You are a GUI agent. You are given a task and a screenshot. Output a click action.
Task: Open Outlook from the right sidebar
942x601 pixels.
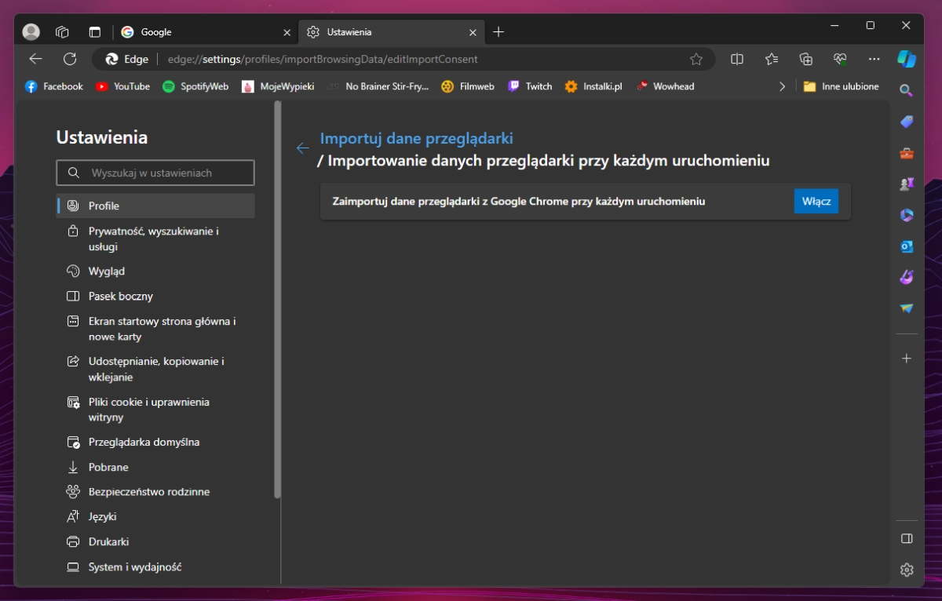coord(906,246)
